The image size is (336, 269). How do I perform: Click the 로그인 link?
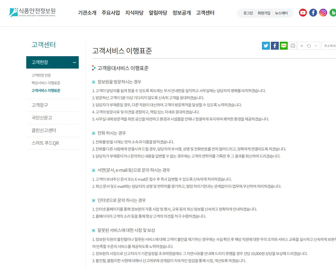tap(248, 13)
